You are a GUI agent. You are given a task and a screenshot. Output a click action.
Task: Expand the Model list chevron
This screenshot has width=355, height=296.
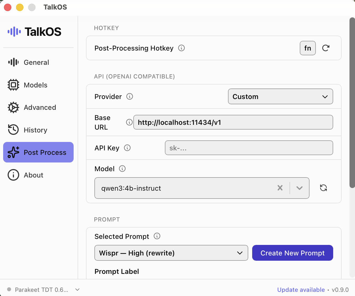[300, 188]
